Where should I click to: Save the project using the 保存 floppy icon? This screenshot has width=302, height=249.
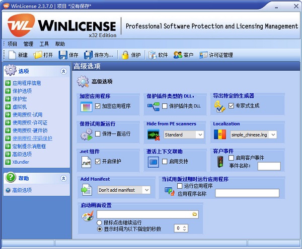pos(63,55)
